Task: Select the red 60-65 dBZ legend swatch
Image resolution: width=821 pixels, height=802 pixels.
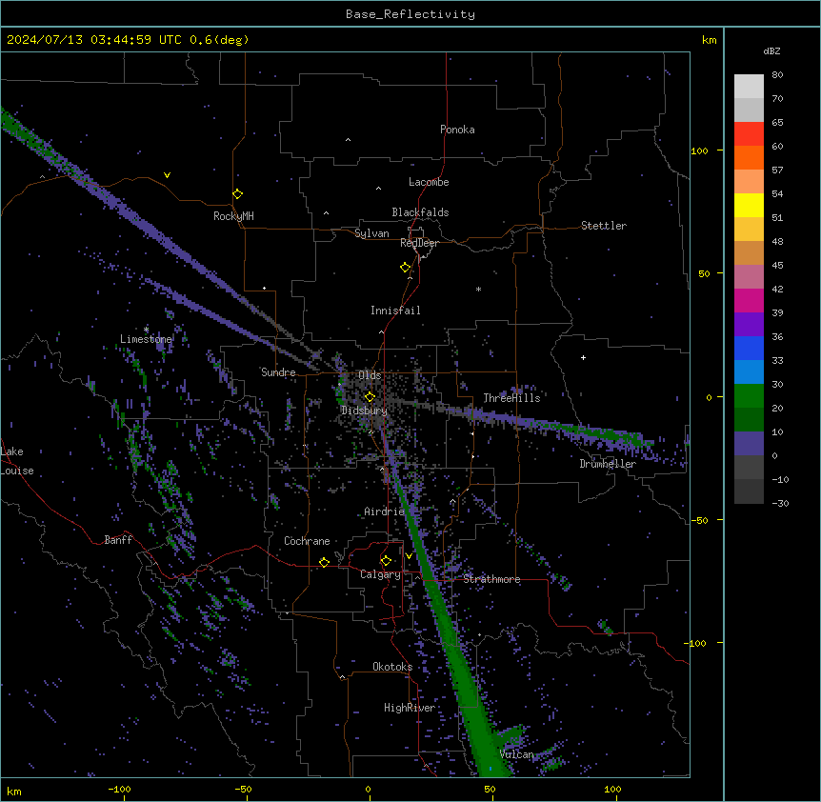Action: pos(749,134)
